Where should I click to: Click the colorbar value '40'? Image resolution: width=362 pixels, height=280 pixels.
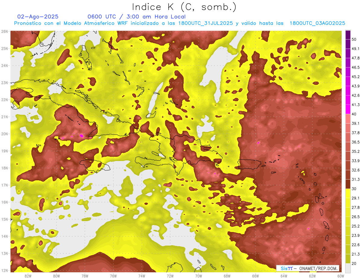click(354, 114)
